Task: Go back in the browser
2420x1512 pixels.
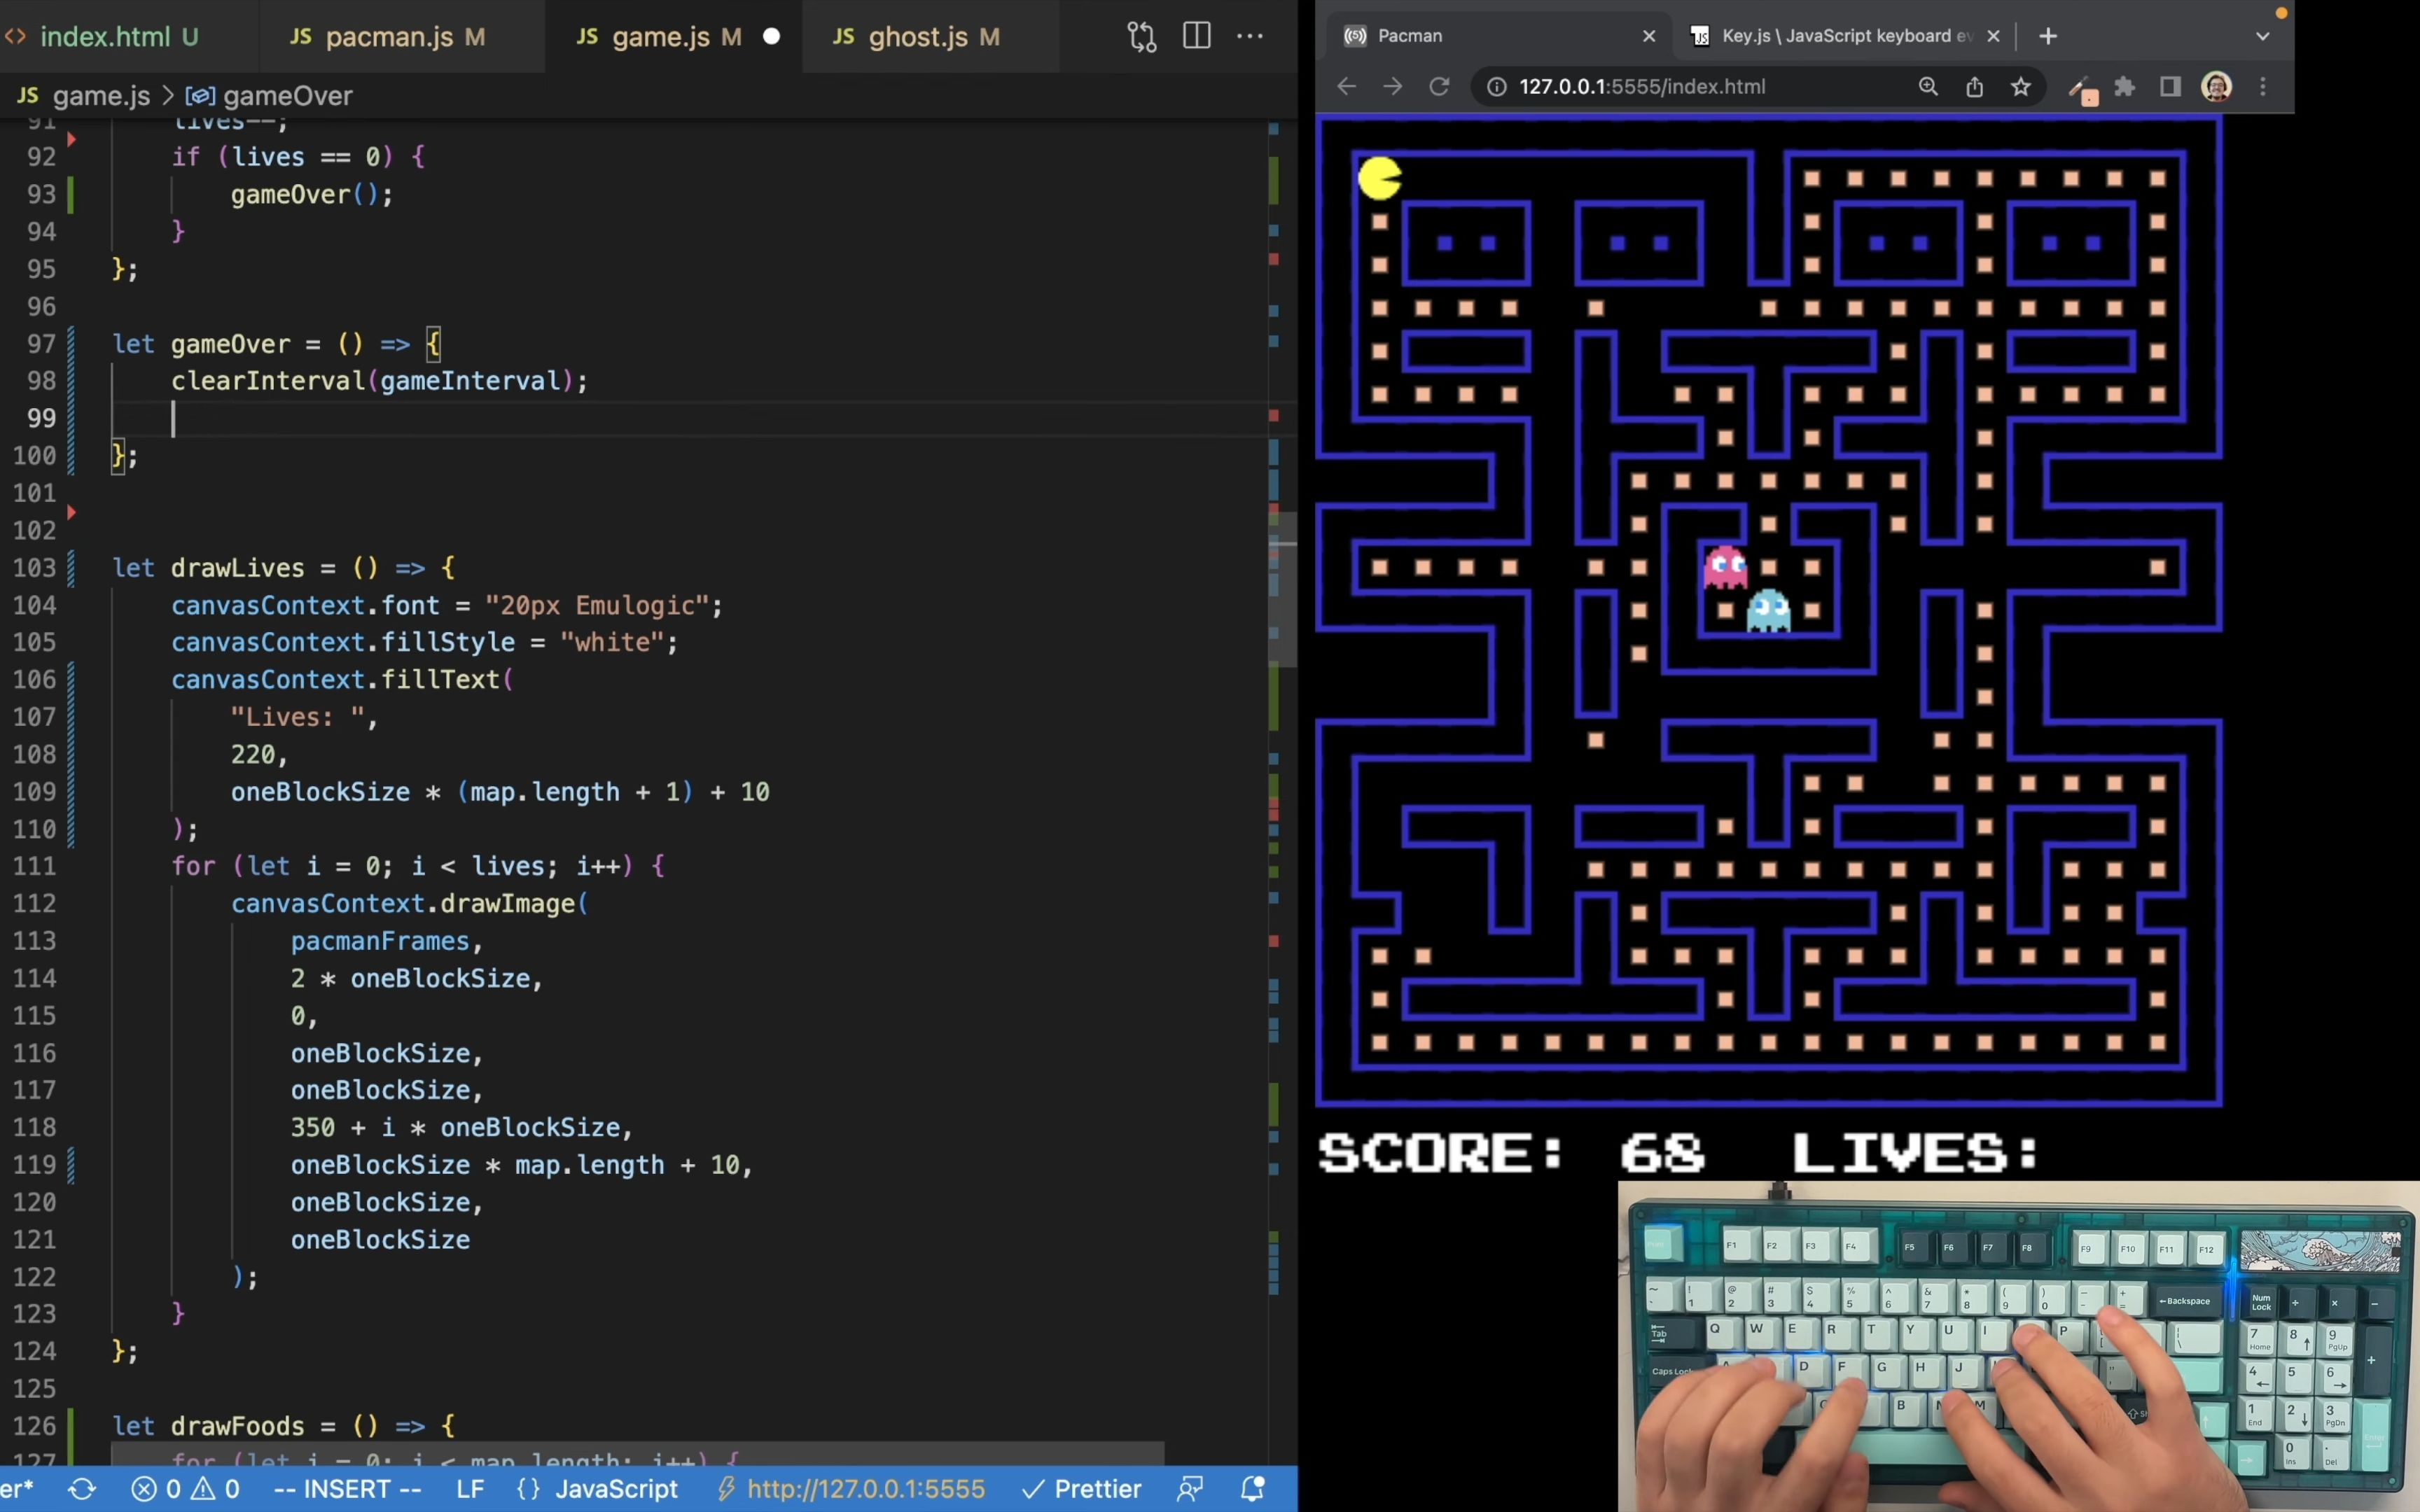Action: (x=1346, y=87)
